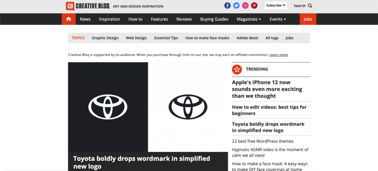Click the Creative Bloq logo
This screenshot has width=378, height=171.
[x=87, y=6]
